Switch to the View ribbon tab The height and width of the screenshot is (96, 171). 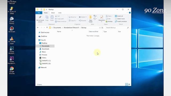(x=60, y=13)
